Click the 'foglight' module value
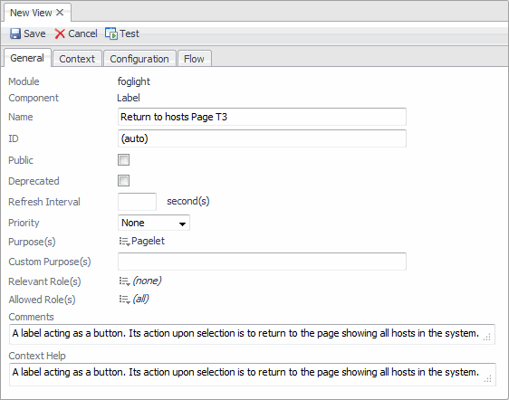 tap(134, 81)
